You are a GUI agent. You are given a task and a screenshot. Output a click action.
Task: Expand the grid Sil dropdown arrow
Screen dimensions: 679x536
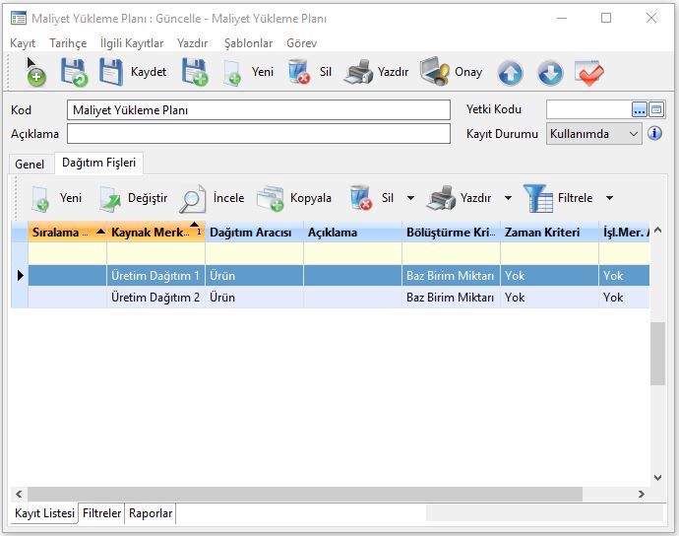tap(410, 198)
